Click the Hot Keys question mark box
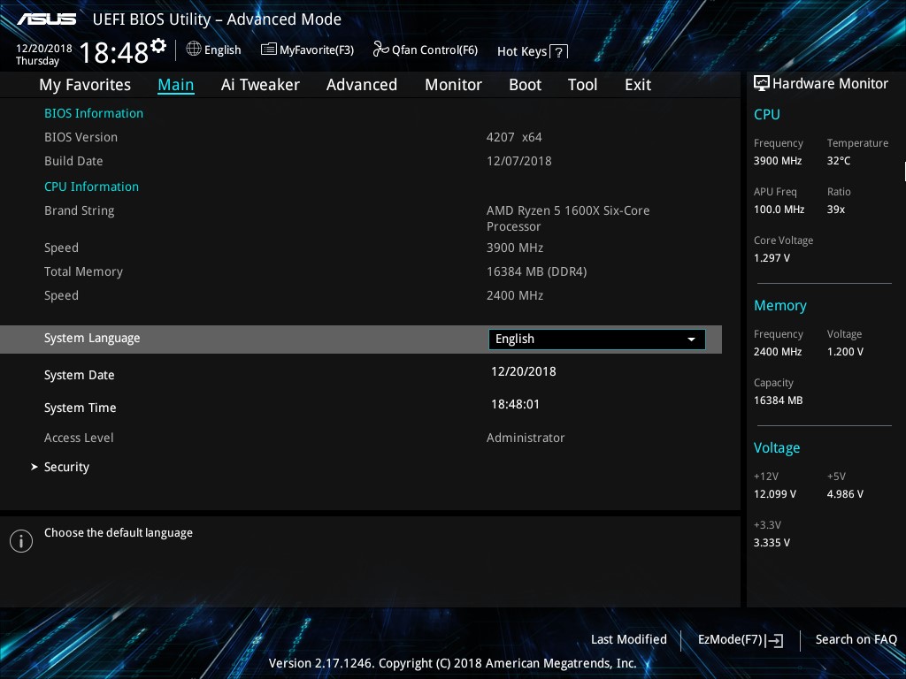 click(558, 52)
